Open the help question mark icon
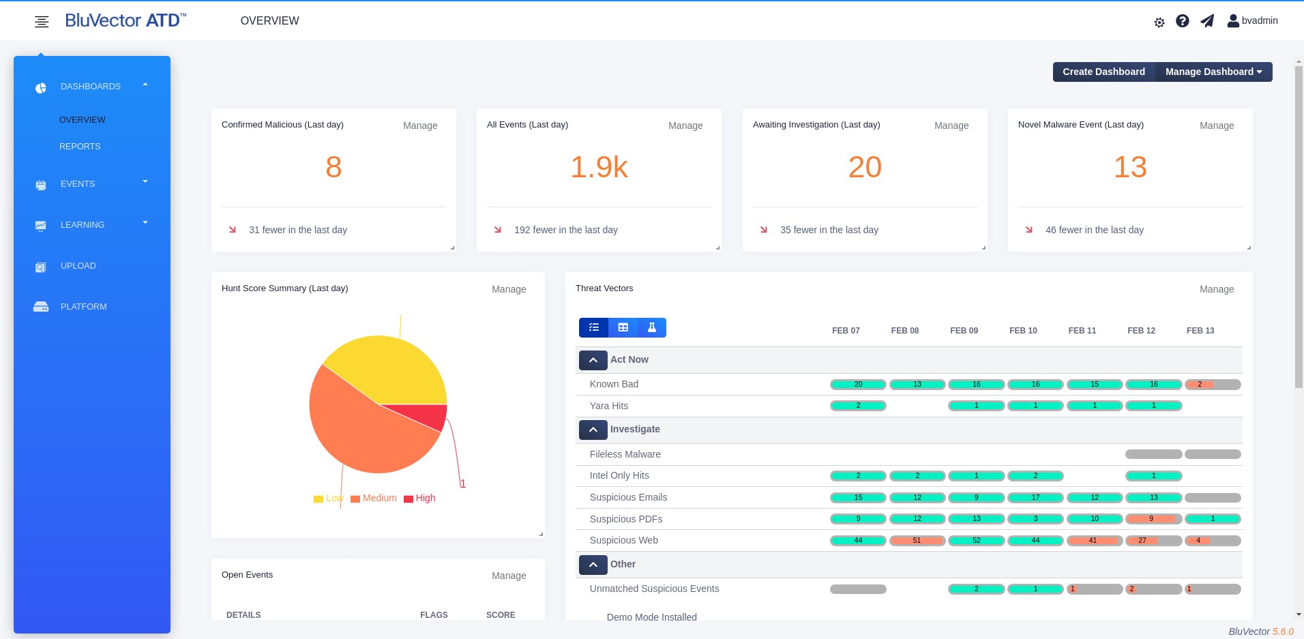This screenshot has width=1304, height=639. (x=1183, y=21)
